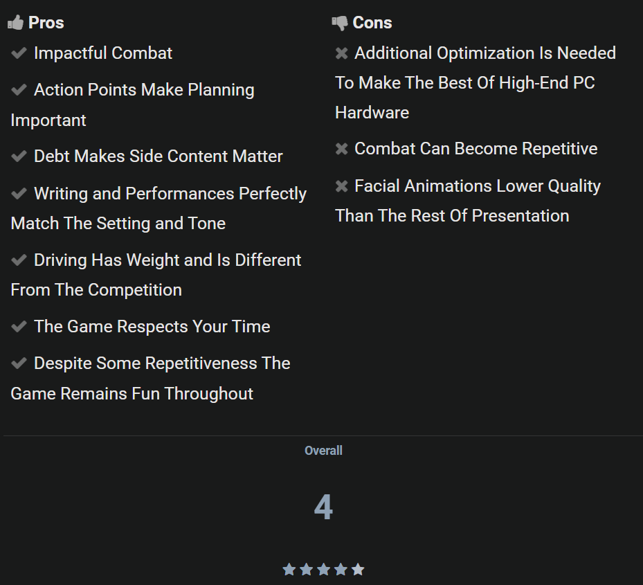Click the first rating star
Viewport: 643px width, 585px height.
(x=289, y=570)
